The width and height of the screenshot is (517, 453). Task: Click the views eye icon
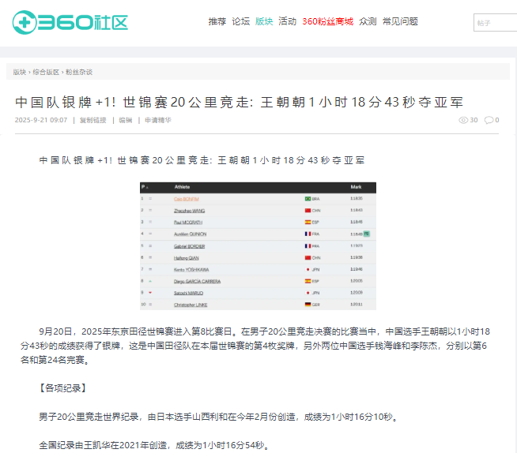point(463,120)
